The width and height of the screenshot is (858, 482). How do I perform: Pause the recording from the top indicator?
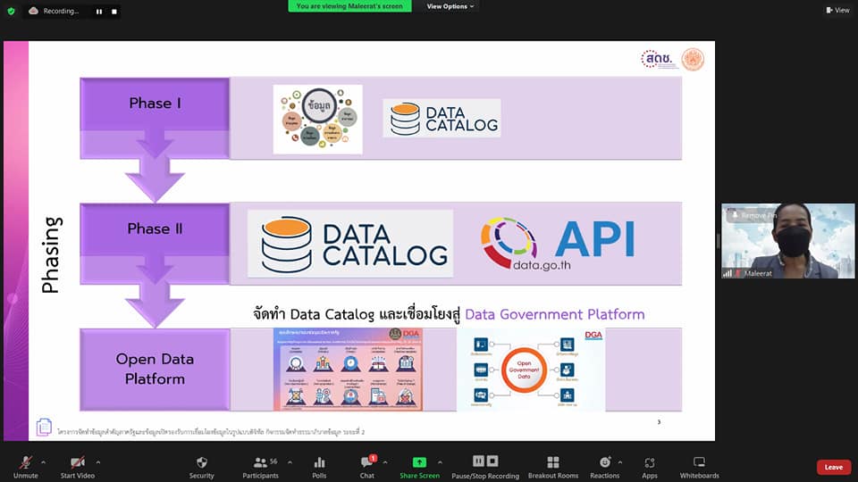[x=98, y=12]
